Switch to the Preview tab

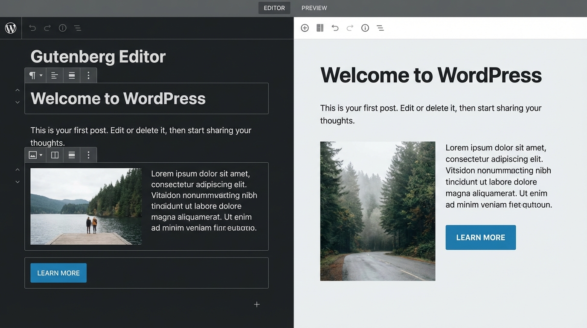(x=314, y=8)
